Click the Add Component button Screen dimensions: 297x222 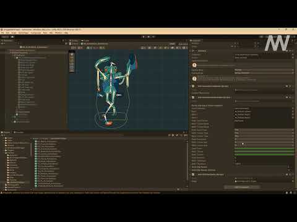click(242, 187)
